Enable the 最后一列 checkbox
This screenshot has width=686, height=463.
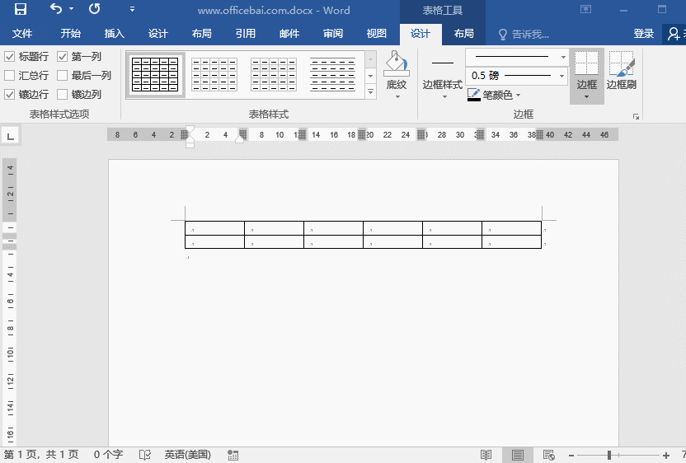coord(62,75)
